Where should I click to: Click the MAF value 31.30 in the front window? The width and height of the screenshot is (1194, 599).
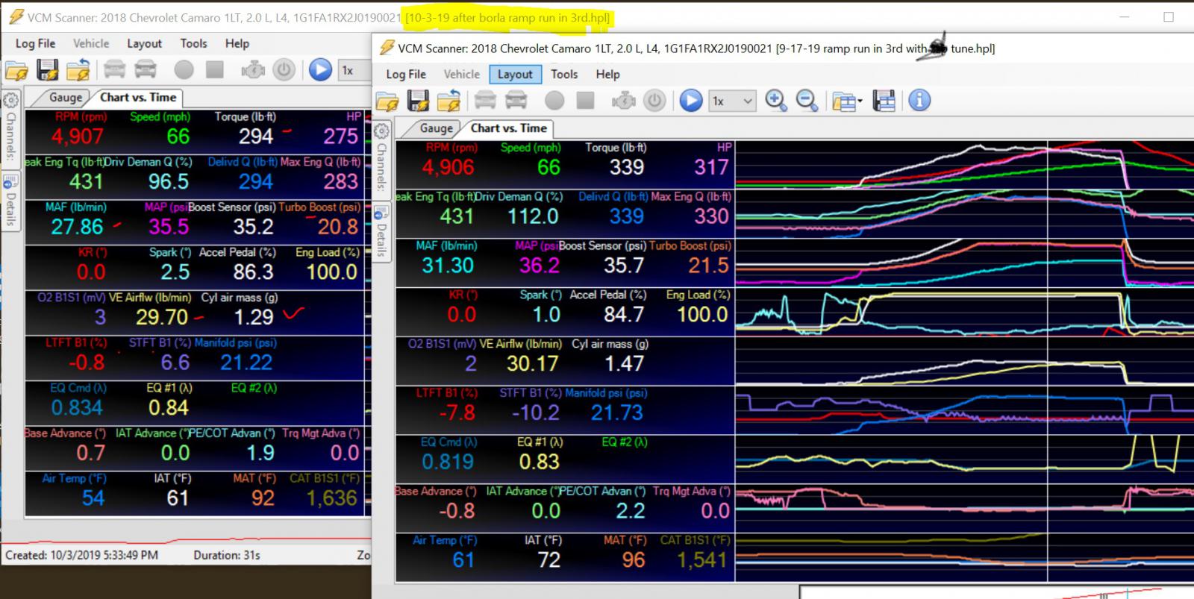(448, 266)
